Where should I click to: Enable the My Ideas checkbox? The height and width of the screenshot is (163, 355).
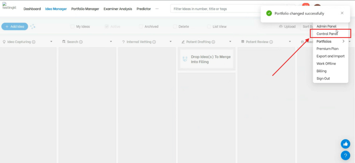click(72, 27)
